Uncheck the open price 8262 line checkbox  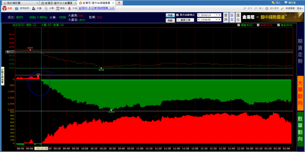point(239,25)
